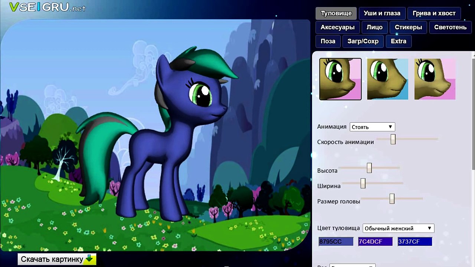Viewport: 475px width, 267px height.
Task: Choose second pony head with blue background
Action: point(387,79)
